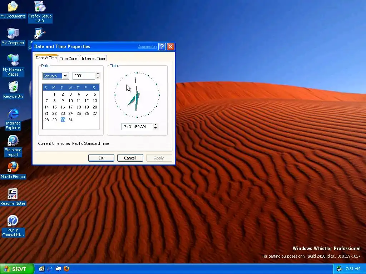Select day 28 in the calendar
Viewport: 366px width, 274px height.
pos(46,120)
